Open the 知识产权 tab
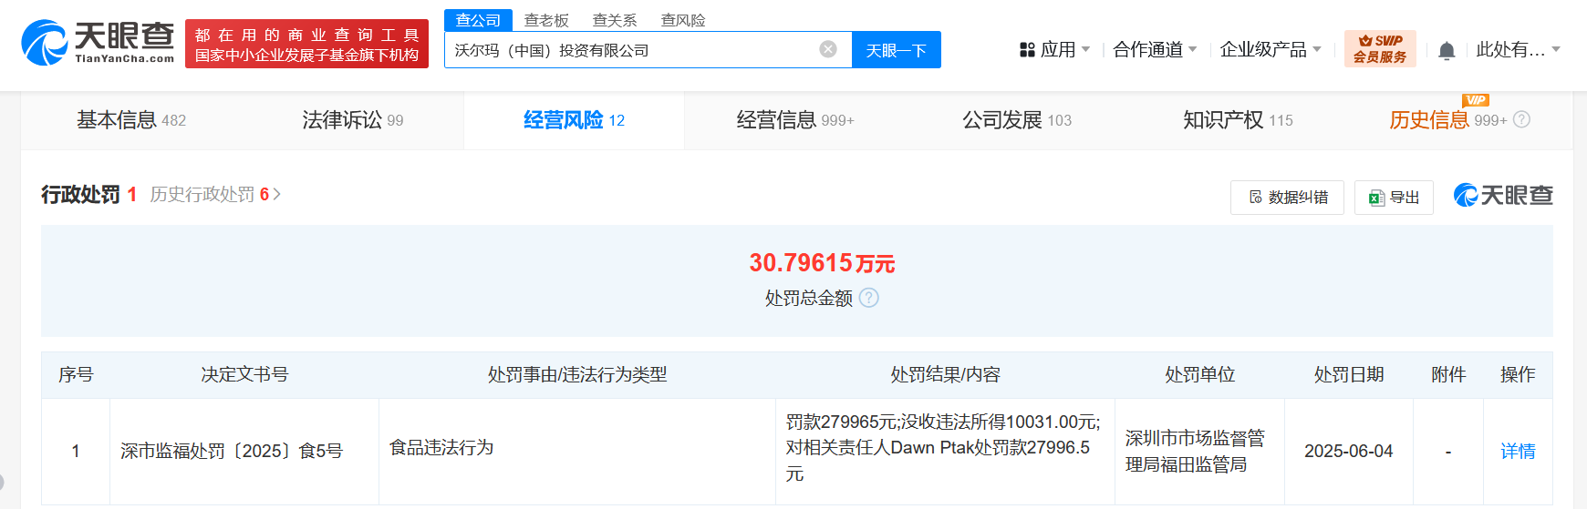Image resolution: width=1587 pixels, height=509 pixels. click(1238, 119)
